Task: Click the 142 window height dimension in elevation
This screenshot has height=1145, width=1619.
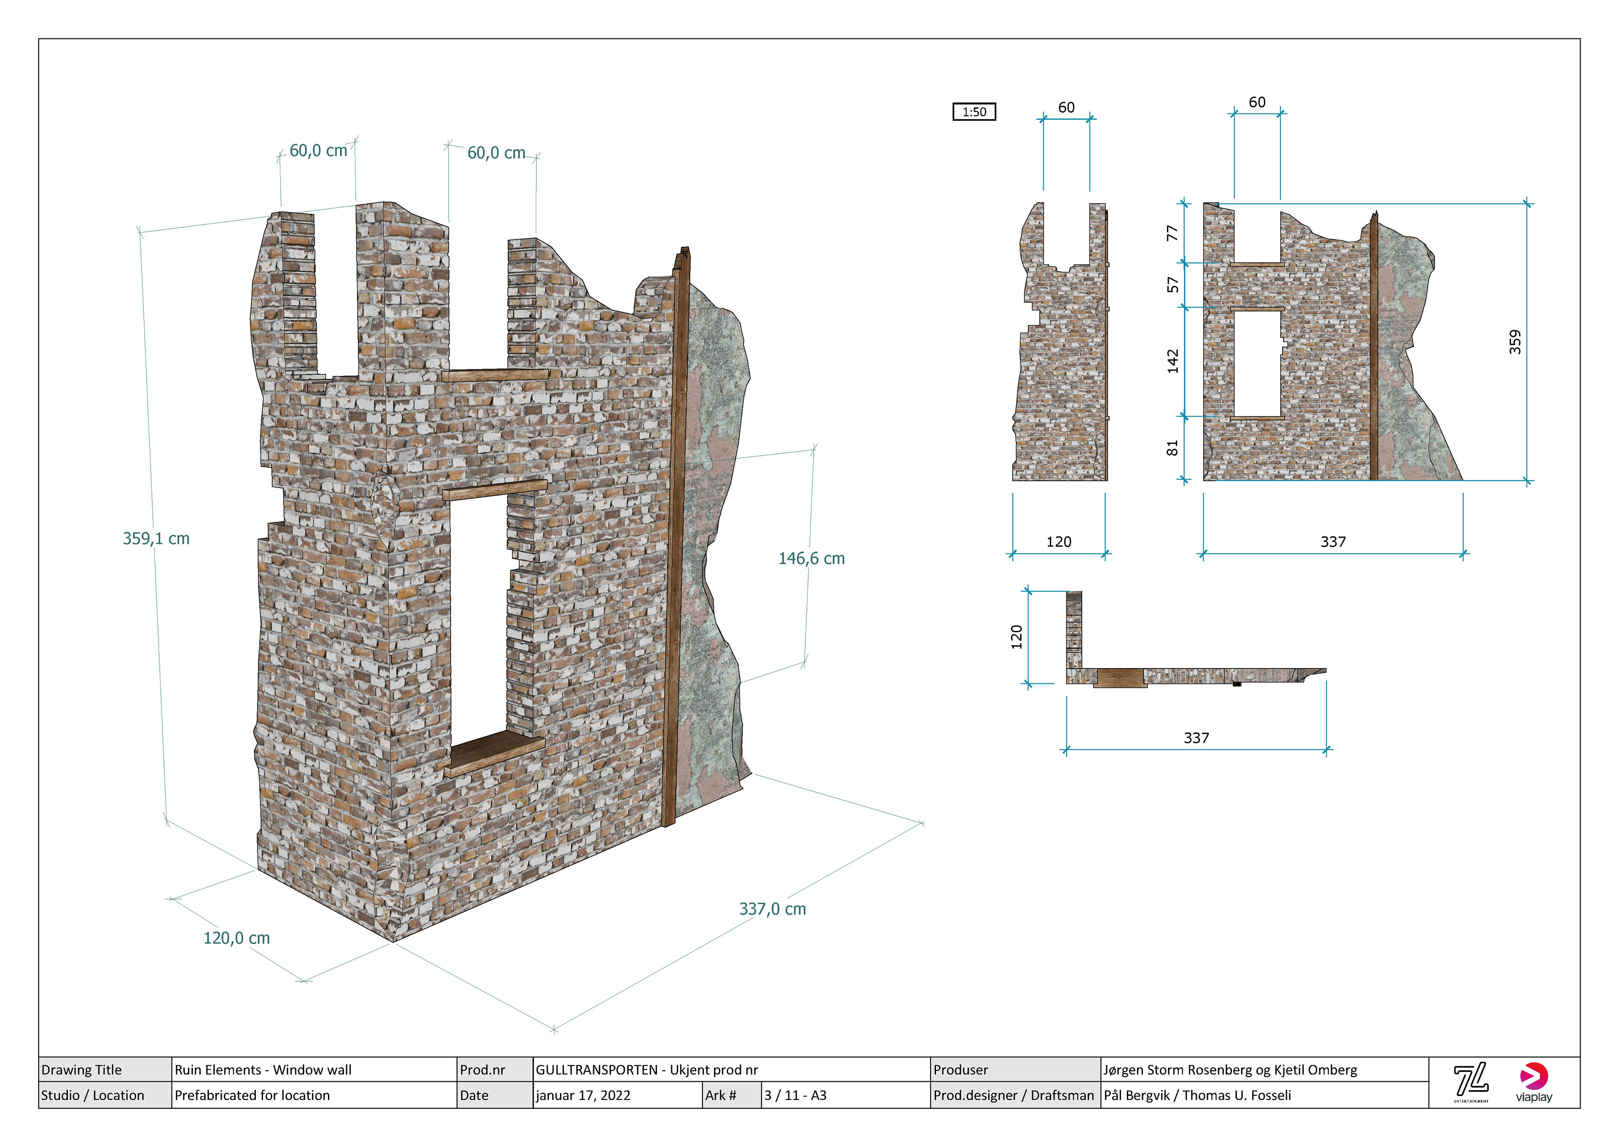Action: 1173,361
